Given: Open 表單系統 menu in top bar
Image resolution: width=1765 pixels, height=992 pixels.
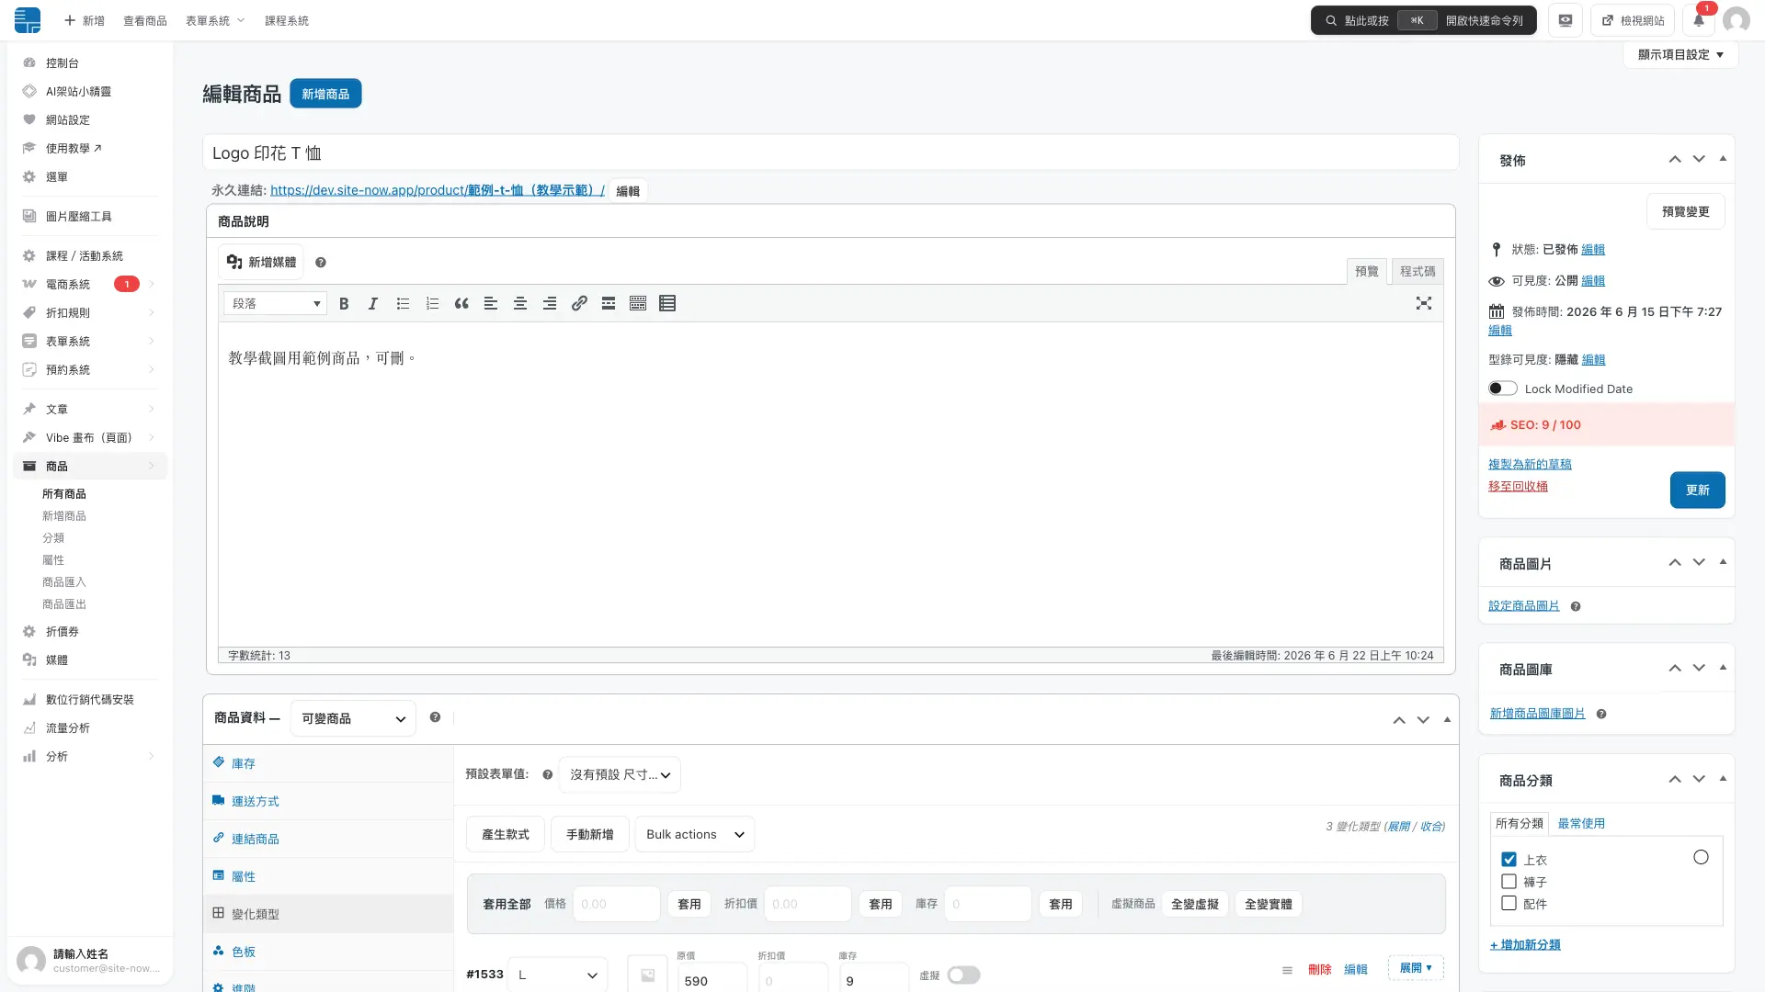Looking at the screenshot, I should pyautogui.click(x=215, y=20).
